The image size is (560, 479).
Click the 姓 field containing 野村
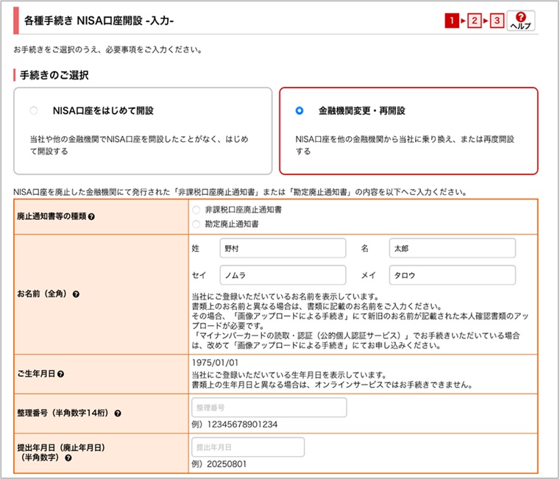(x=283, y=249)
